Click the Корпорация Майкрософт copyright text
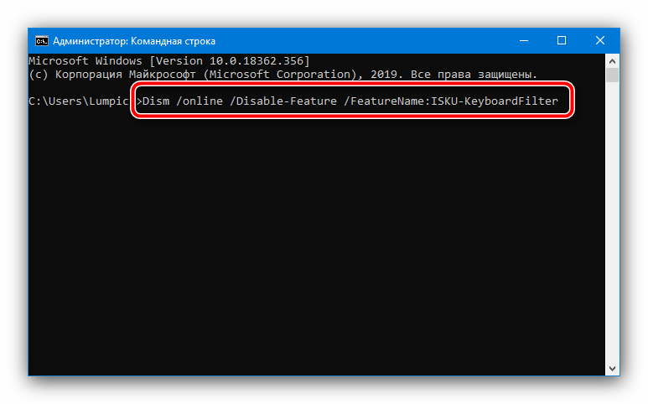The width and height of the screenshot is (648, 404). (x=125, y=75)
